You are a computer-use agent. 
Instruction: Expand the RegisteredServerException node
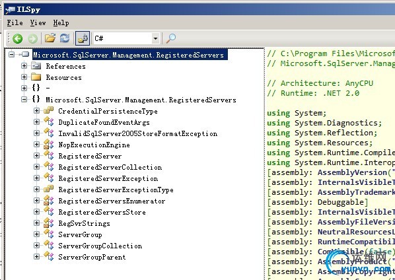tap(37, 178)
